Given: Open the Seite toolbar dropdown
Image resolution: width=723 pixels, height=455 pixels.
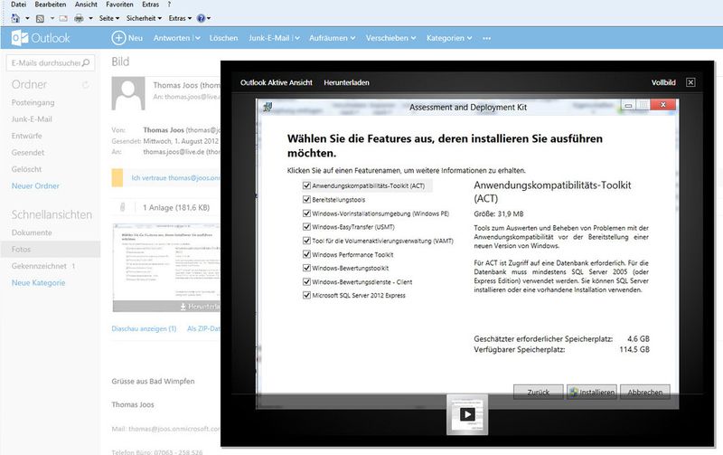Looking at the screenshot, I should [109, 18].
